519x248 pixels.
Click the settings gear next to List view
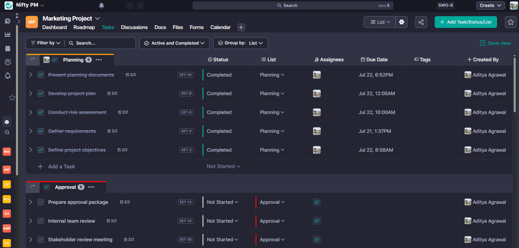click(401, 22)
